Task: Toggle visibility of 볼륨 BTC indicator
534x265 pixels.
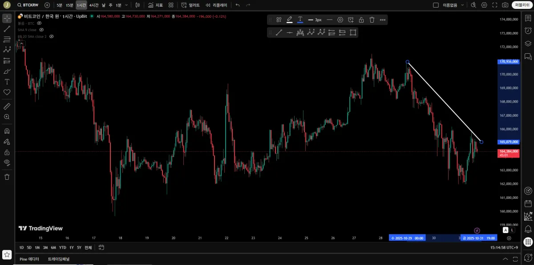Action: click(39, 23)
